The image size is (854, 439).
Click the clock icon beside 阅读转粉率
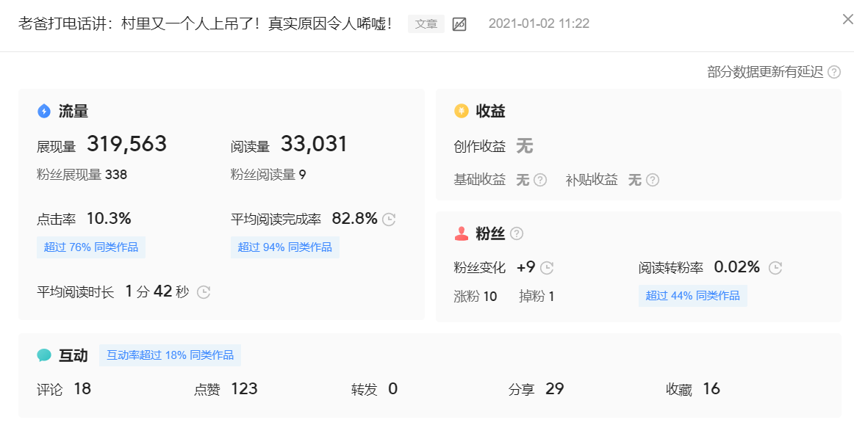[x=775, y=267]
